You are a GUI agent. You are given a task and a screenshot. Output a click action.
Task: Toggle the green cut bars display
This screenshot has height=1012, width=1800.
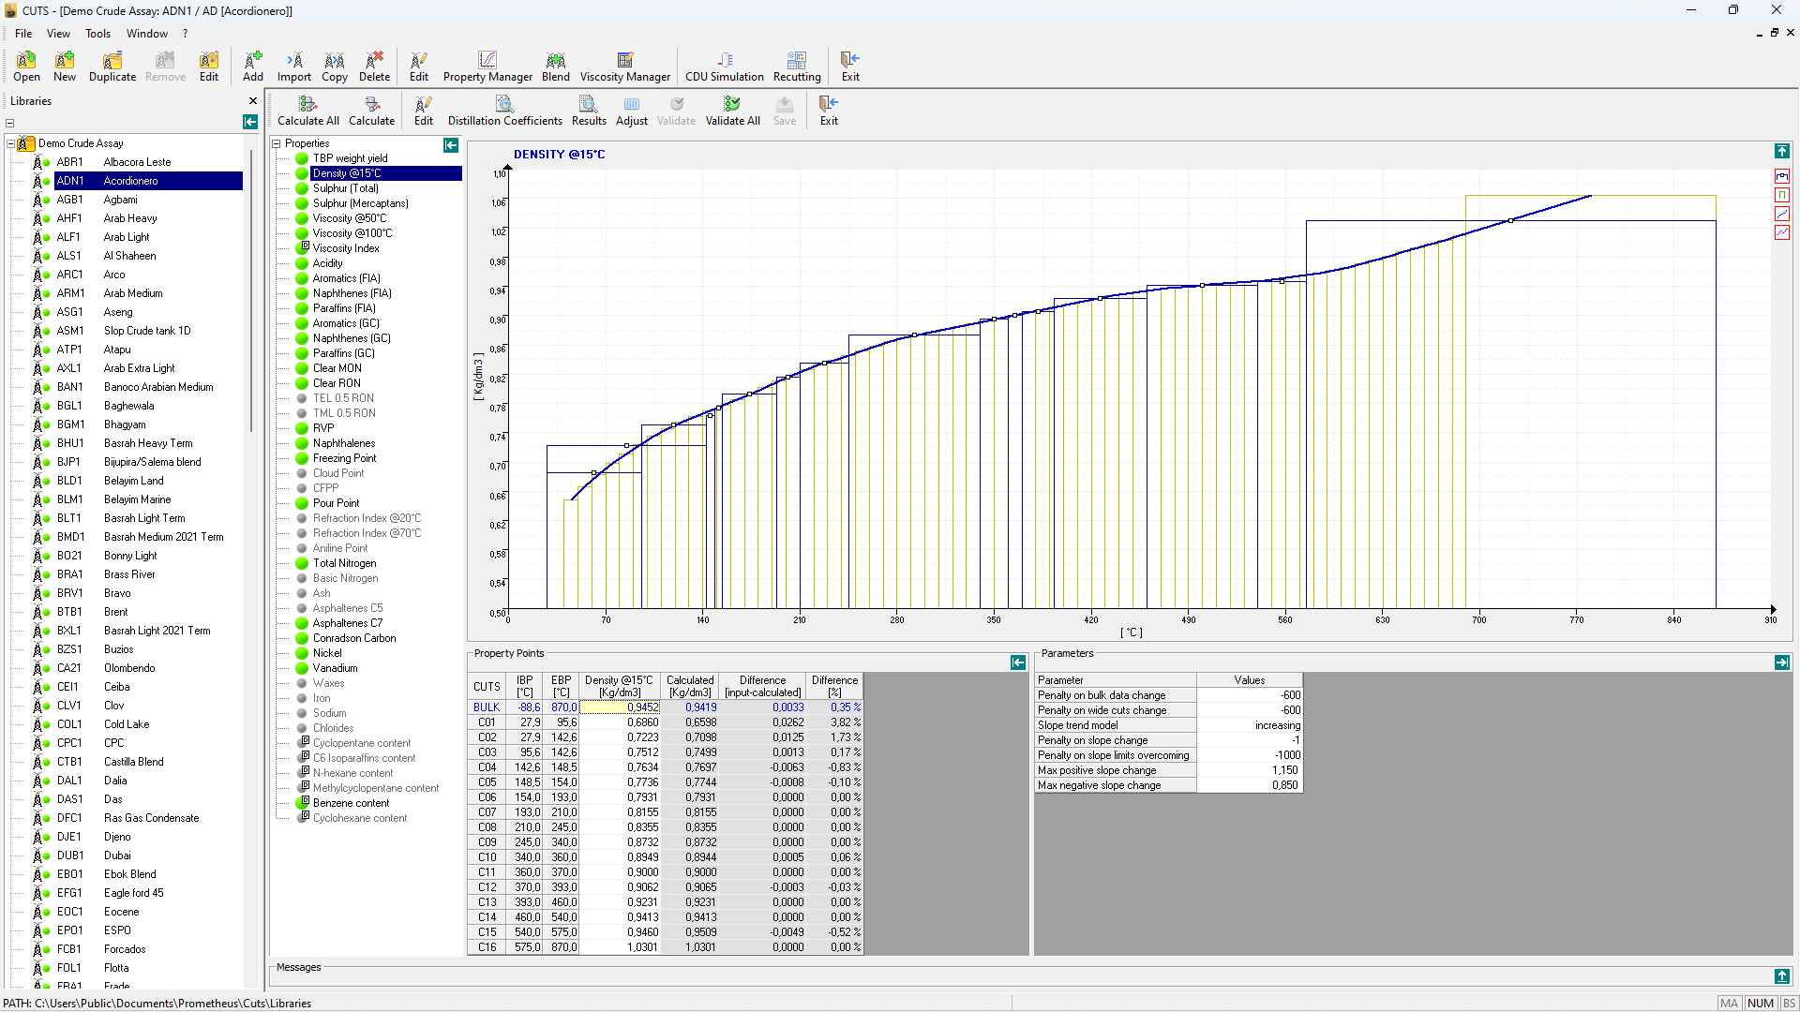tap(1781, 195)
